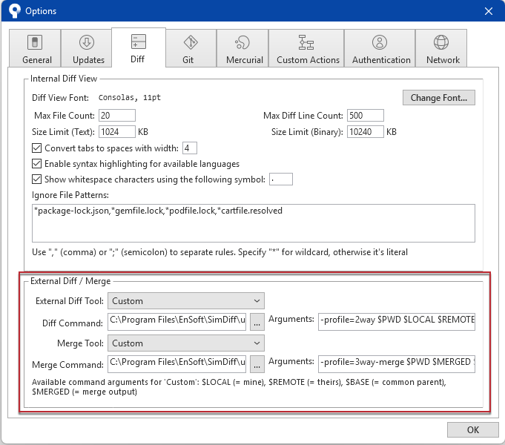Browse for Diff Command executable

(257, 322)
